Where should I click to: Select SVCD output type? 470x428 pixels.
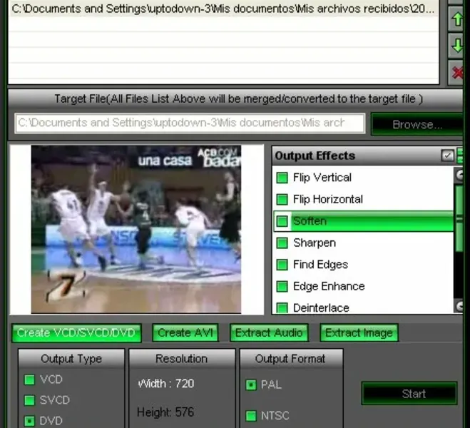[x=29, y=400]
